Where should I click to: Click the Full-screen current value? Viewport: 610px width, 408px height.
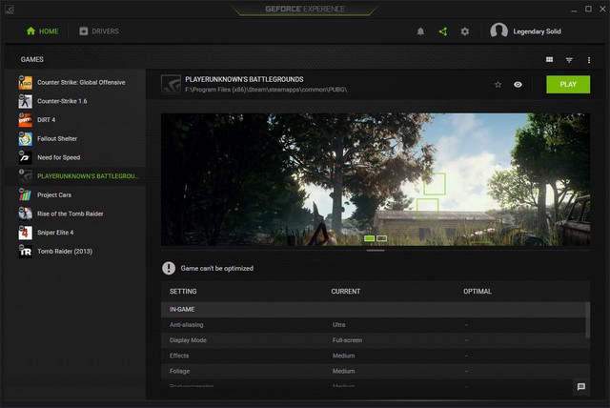pyautogui.click(x=347, y=340)
